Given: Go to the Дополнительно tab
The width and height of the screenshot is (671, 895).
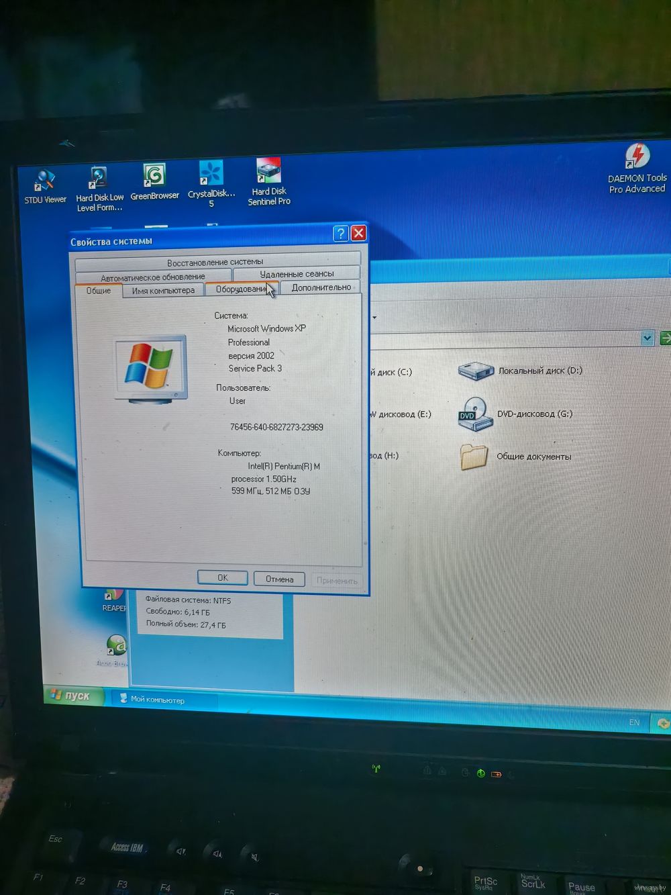Looking at the screenshot, I should 321,287.
